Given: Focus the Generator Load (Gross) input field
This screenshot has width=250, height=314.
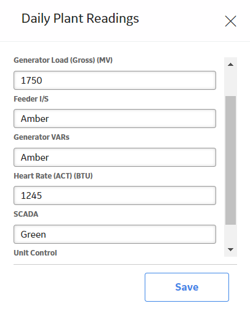Looking at the screenshot, I should (x=115, y=80).
